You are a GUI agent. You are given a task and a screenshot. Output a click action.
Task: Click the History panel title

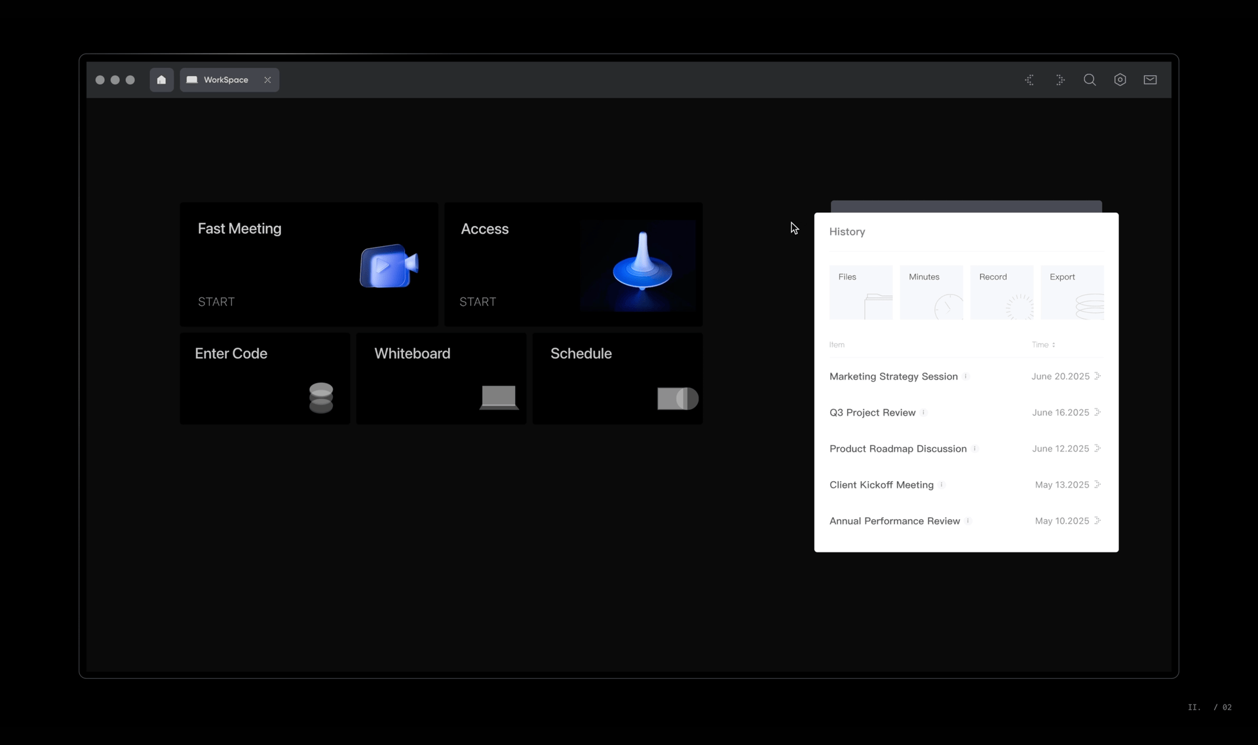847,232
